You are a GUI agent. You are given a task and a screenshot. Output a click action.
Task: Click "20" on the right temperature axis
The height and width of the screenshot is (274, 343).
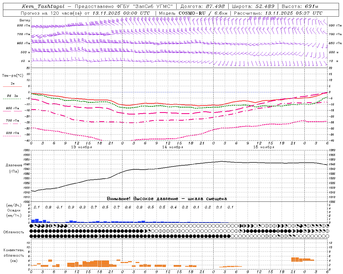(x=330, y=68)
